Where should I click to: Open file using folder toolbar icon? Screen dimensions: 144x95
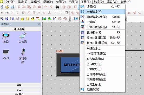[x=7, y=7]
